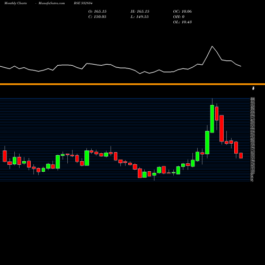Click the tallest green candlestick at chart peak
The image size is (265, 265).
[x=212, y=119]
